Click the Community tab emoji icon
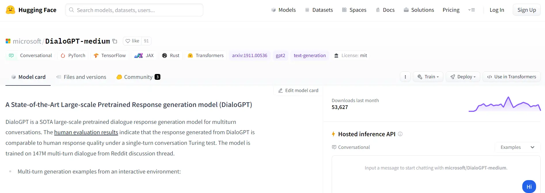 119,77
